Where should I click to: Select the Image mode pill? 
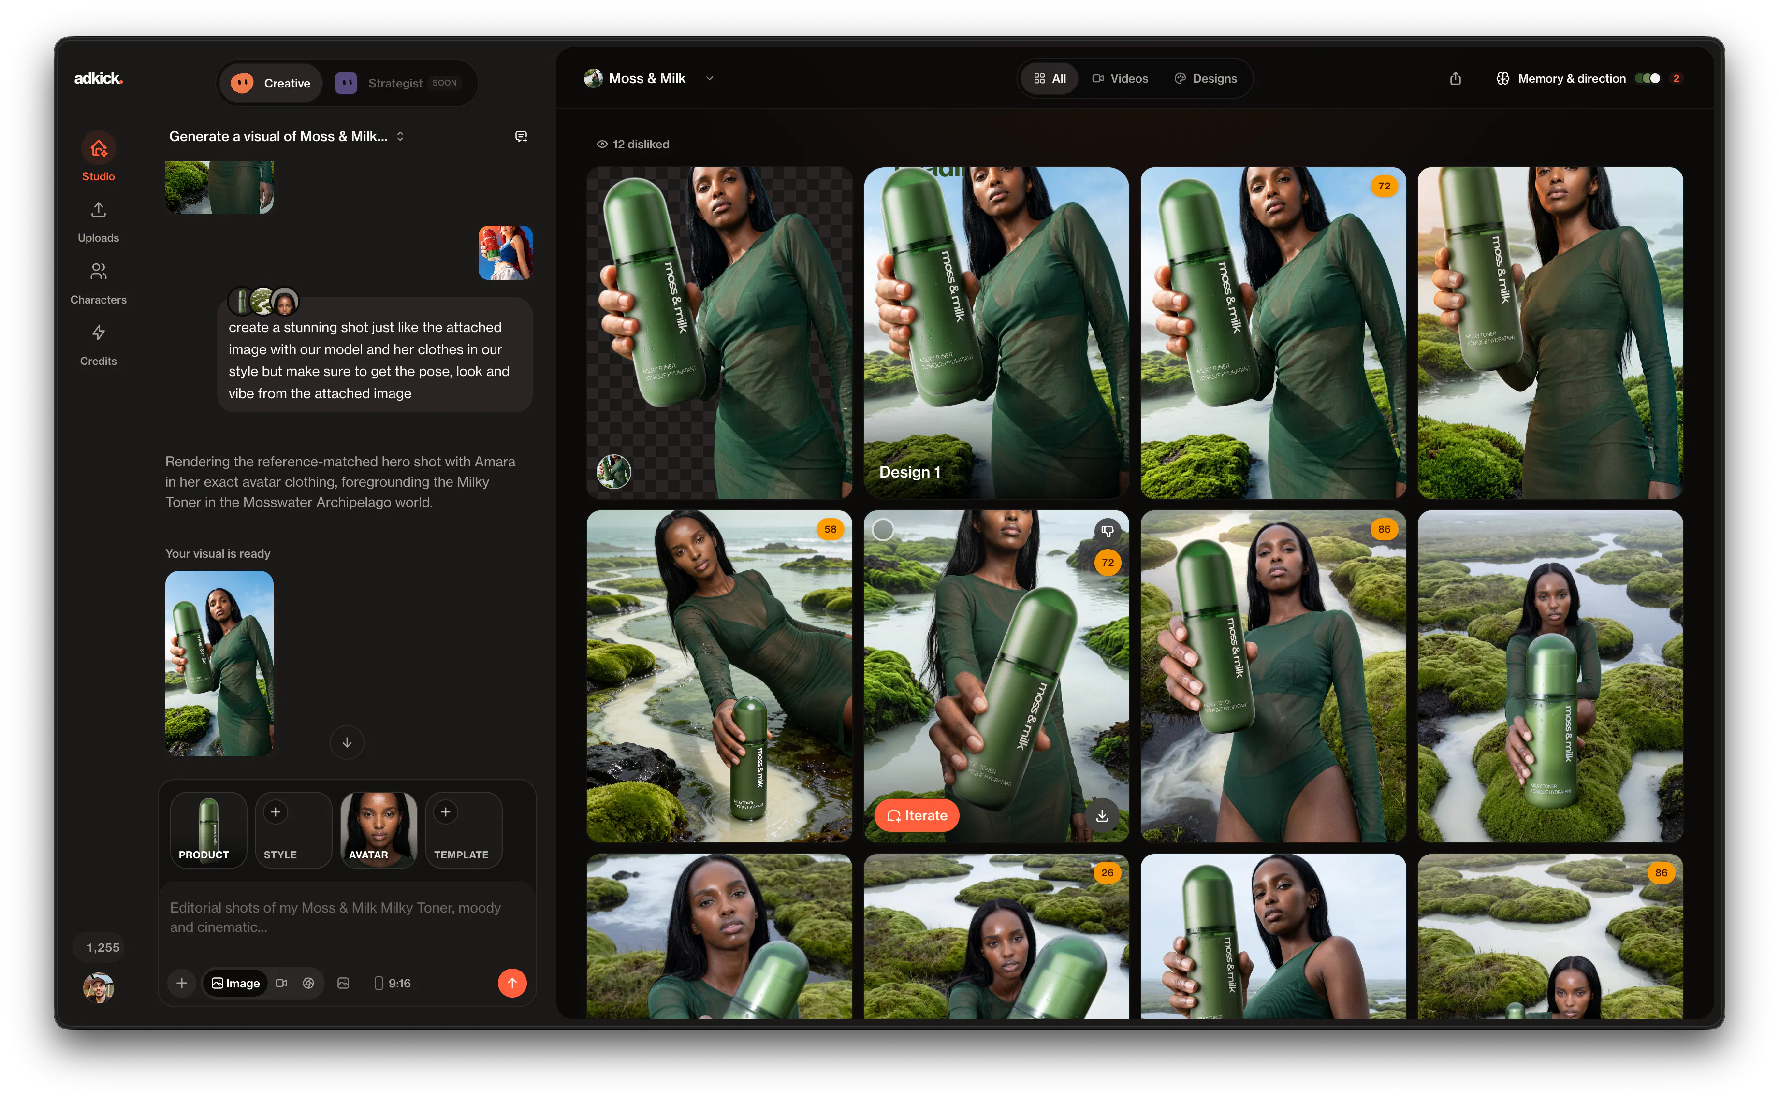[x=235, y=983]
